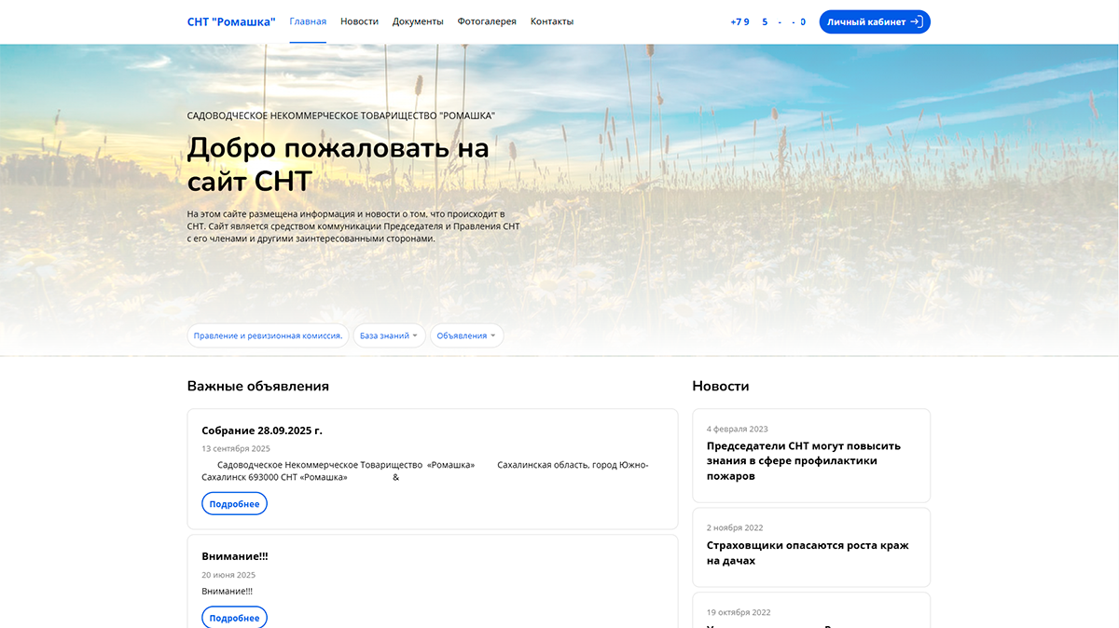Open the Контакты menu item

552,21
